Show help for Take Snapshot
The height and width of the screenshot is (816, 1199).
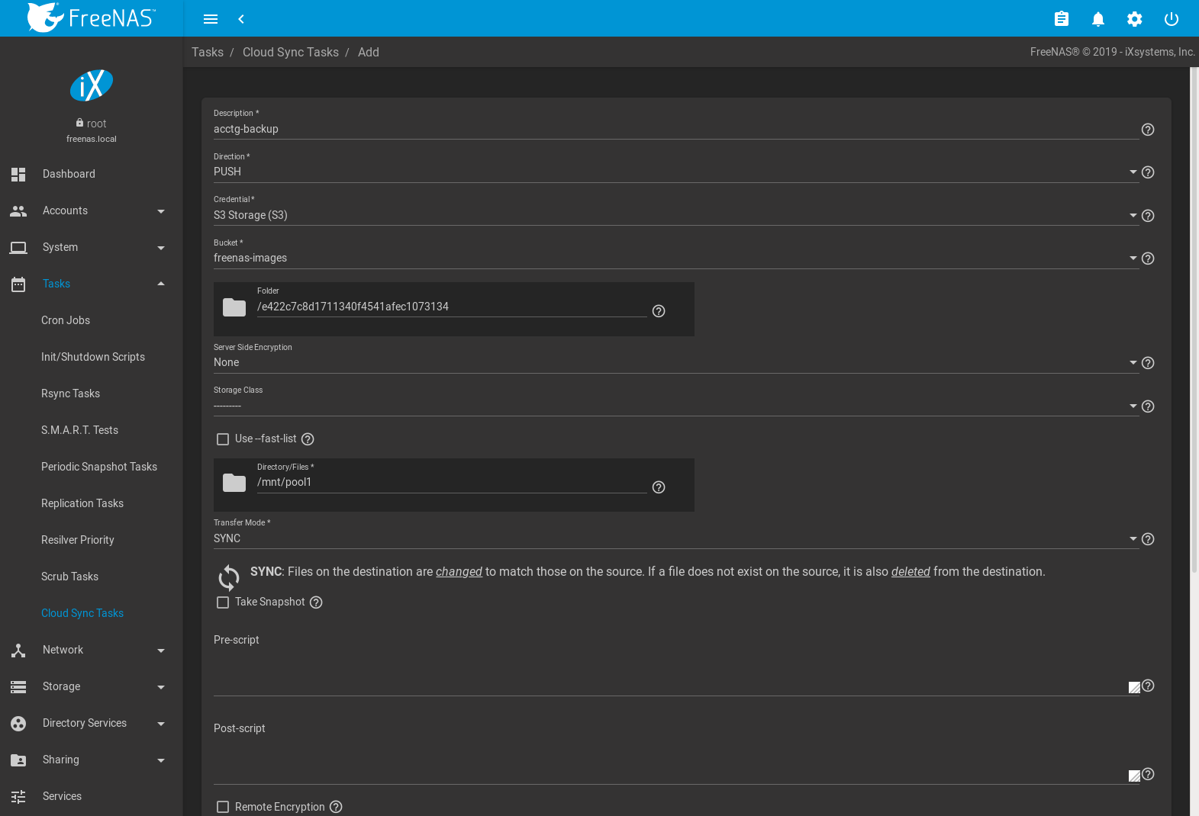[x=316, y=602]
